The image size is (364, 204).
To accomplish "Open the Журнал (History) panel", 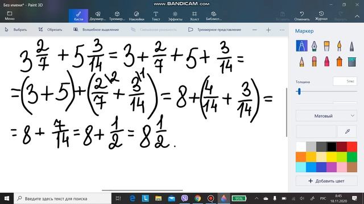I will point(321,16).
